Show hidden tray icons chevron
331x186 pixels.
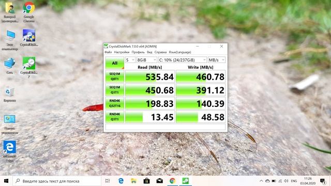click(x=261, y=181)
